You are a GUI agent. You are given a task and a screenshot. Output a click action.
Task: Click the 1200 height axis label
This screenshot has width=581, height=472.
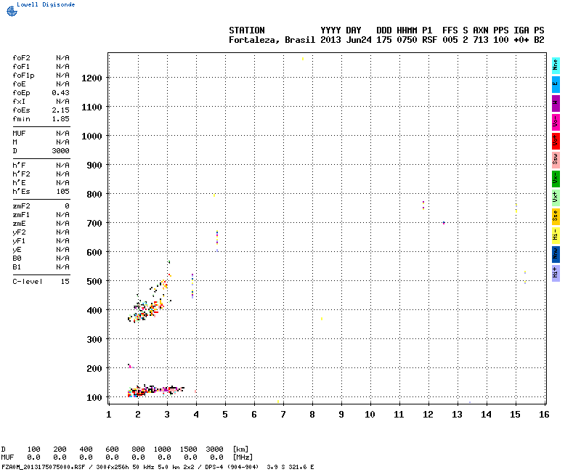pyautogui.click(x=92, y=78)
